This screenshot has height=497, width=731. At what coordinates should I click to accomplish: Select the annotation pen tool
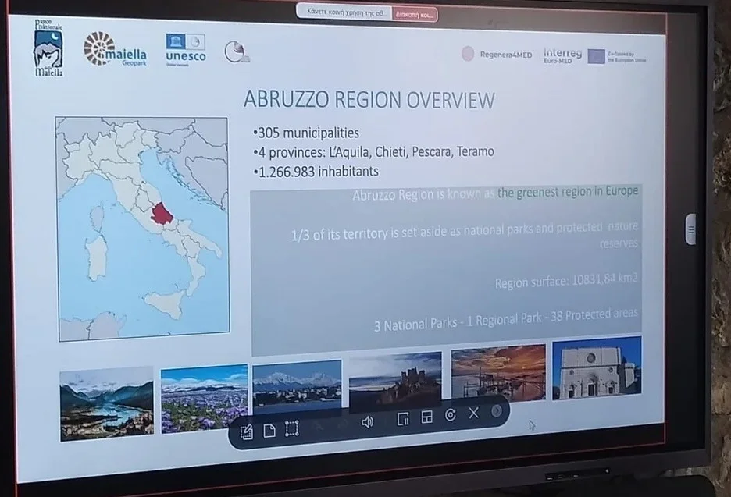point(246,431)
